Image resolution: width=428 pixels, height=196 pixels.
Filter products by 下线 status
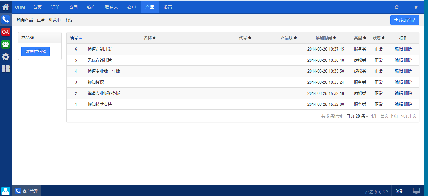[68, 20]
